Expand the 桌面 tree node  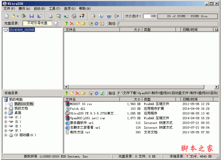[6, 113]
